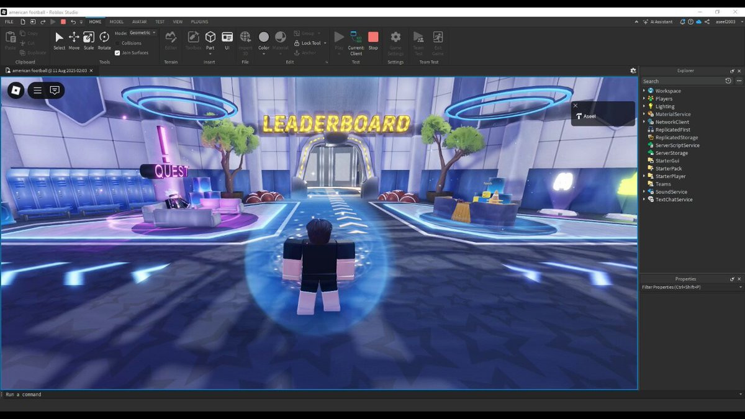Viewport: 745px width, 419px height.
Task: Close the american football document tab
Action: click(91, 71)
